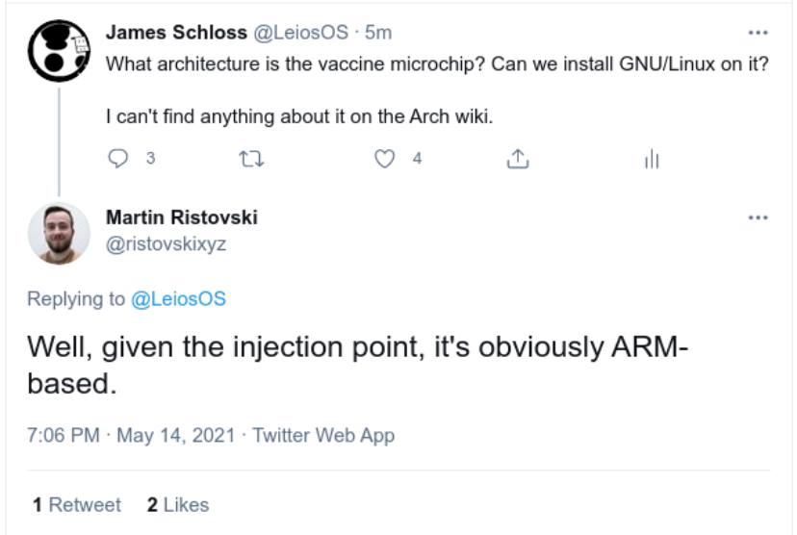The height and width of the screenshot is (535, 797).
Task: Open the Twitter Web App source link
Action: tap(323, 436)
